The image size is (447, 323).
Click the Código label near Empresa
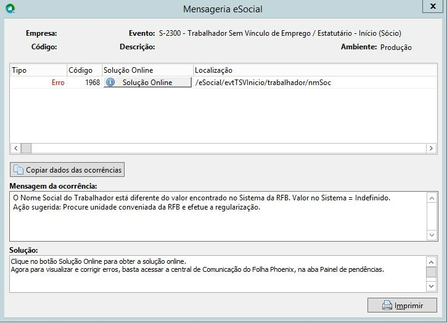44,47
